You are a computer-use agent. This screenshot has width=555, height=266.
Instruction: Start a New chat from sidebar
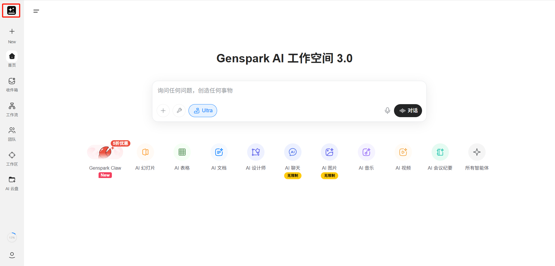12,35
